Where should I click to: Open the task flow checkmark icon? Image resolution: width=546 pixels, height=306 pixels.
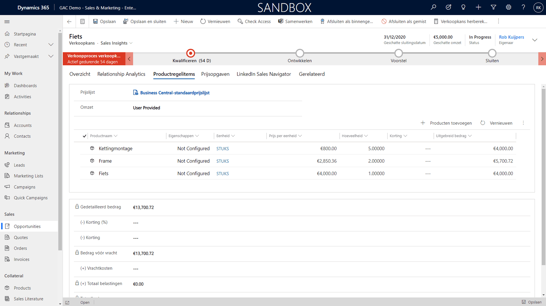[x=448, y=7]
